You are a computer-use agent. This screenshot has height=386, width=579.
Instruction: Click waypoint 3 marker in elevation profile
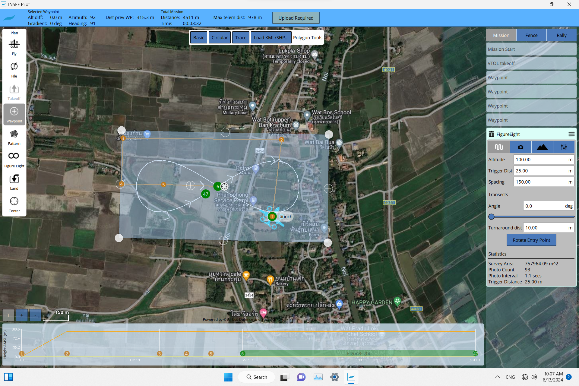(160, 353)
